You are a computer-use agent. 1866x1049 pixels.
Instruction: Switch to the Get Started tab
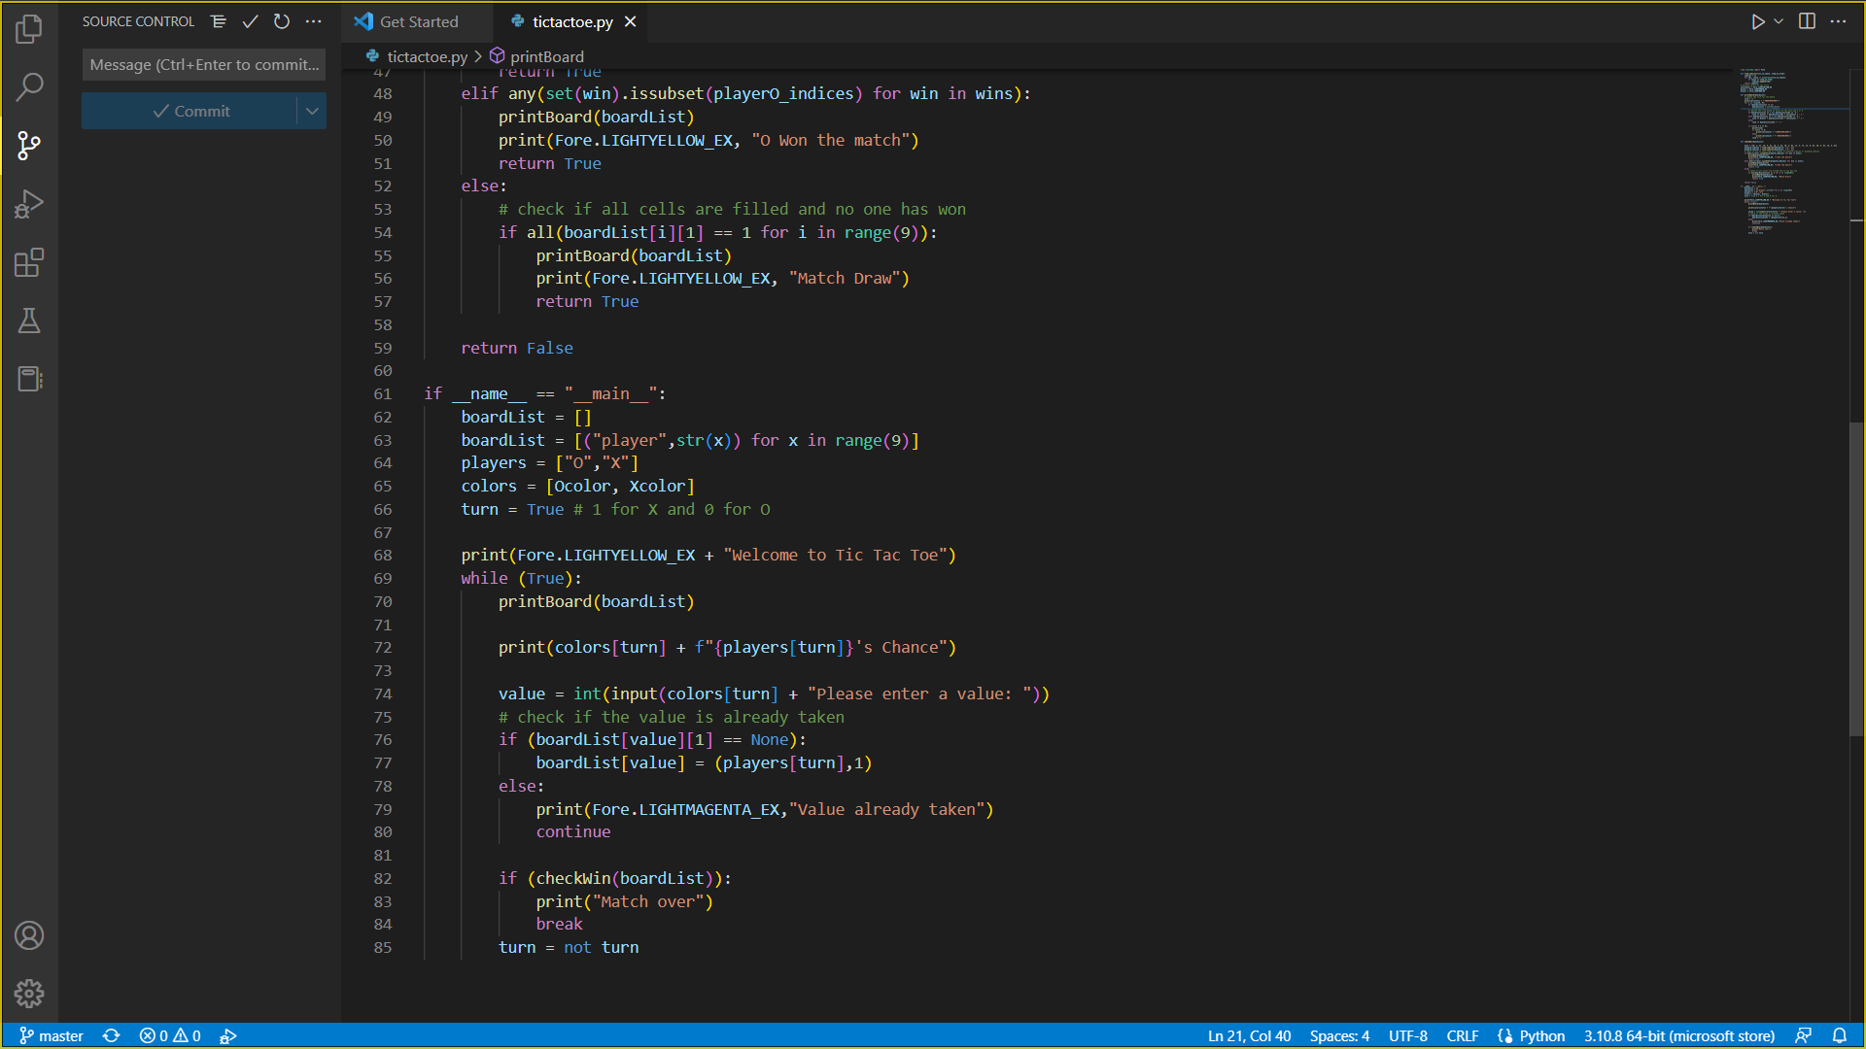pos(416,20)
